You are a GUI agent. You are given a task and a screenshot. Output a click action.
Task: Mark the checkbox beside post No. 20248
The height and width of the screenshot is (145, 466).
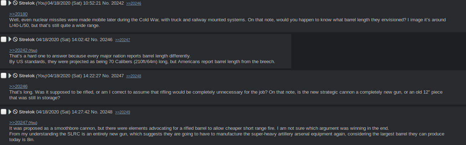coord(4,112)
